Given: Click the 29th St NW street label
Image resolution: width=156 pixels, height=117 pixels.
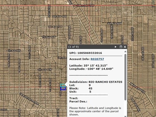Looking at the screenshot, I should pos(112,32).
